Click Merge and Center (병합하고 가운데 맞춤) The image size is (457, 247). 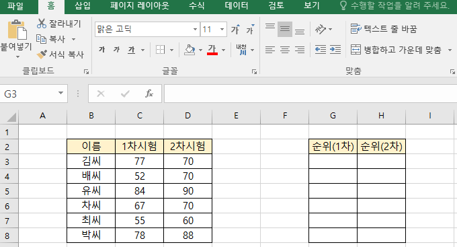click(396, 50)
